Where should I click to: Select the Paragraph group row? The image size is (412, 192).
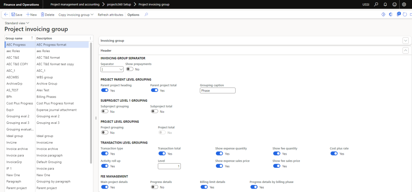coord(47,181)
